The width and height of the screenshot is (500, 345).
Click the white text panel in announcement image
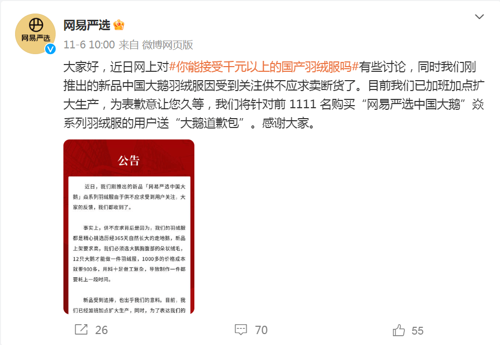pos(129,245)
